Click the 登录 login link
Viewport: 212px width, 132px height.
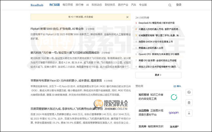point(179,5)
